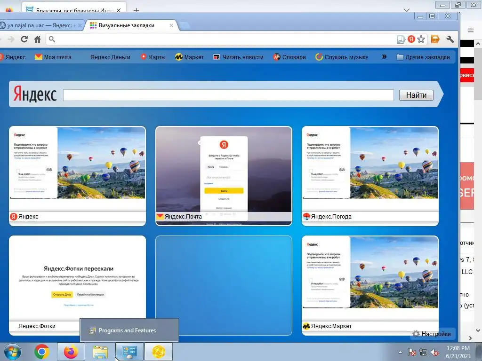Open the hamburger menu of background Firefox window
The width and height of the screenshot is (482, 361).
(471, 30)
